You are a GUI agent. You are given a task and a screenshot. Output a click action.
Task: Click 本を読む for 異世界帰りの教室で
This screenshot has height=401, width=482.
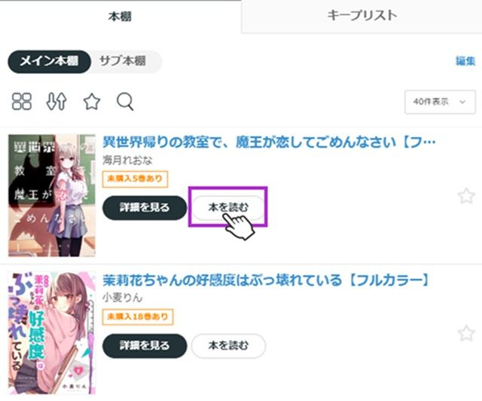[228, 208]
